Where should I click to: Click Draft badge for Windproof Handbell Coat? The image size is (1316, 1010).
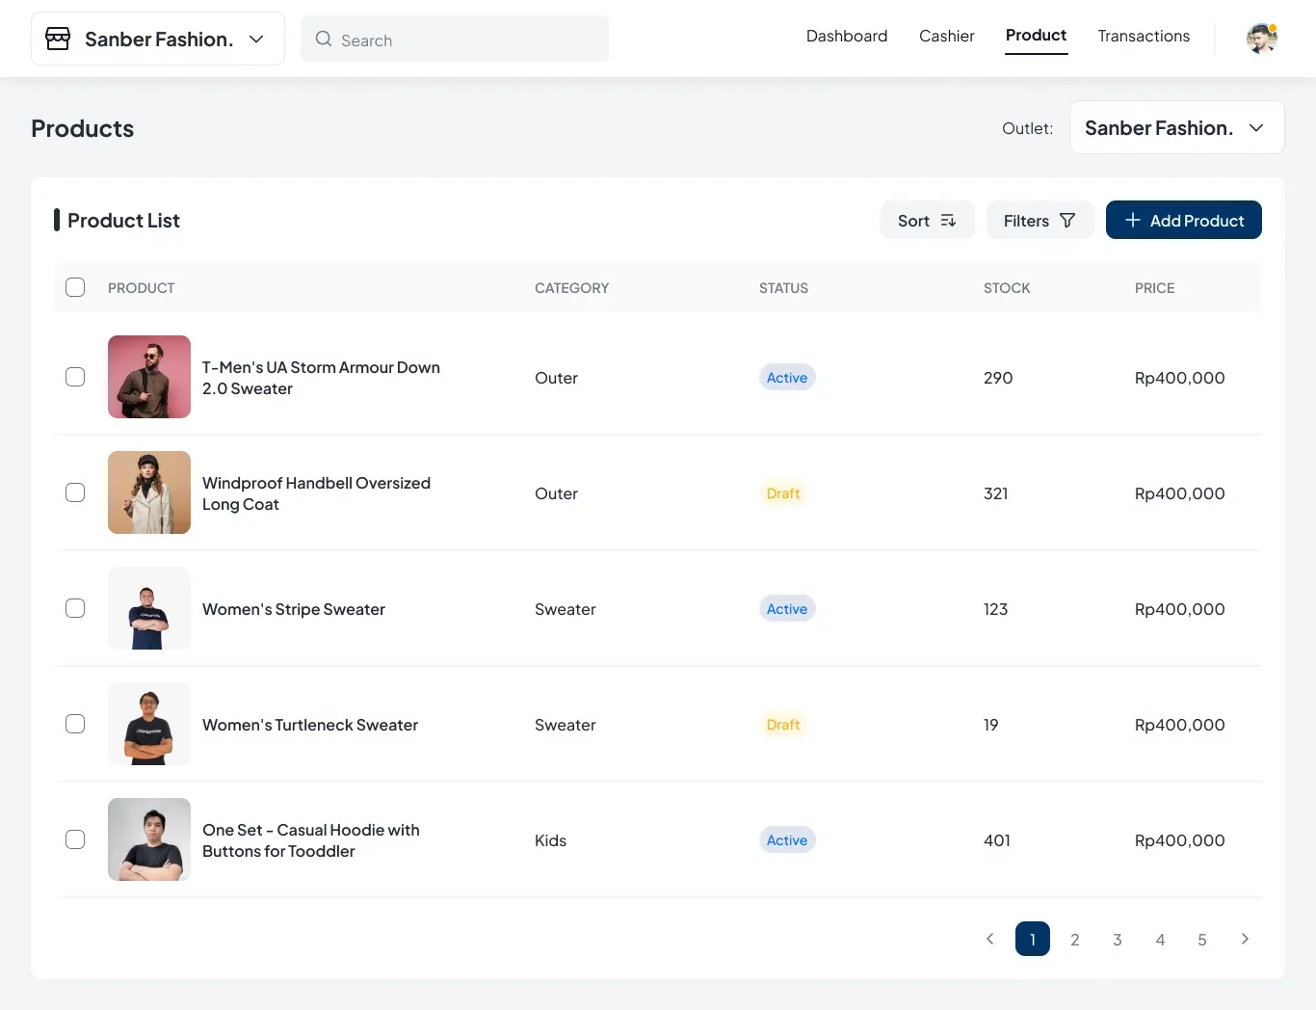[x=783, y=493]
